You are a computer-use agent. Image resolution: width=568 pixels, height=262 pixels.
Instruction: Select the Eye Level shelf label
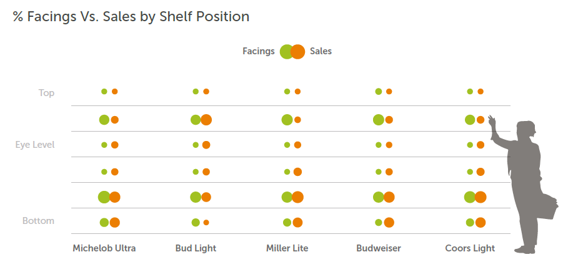[x=35, y=145]
